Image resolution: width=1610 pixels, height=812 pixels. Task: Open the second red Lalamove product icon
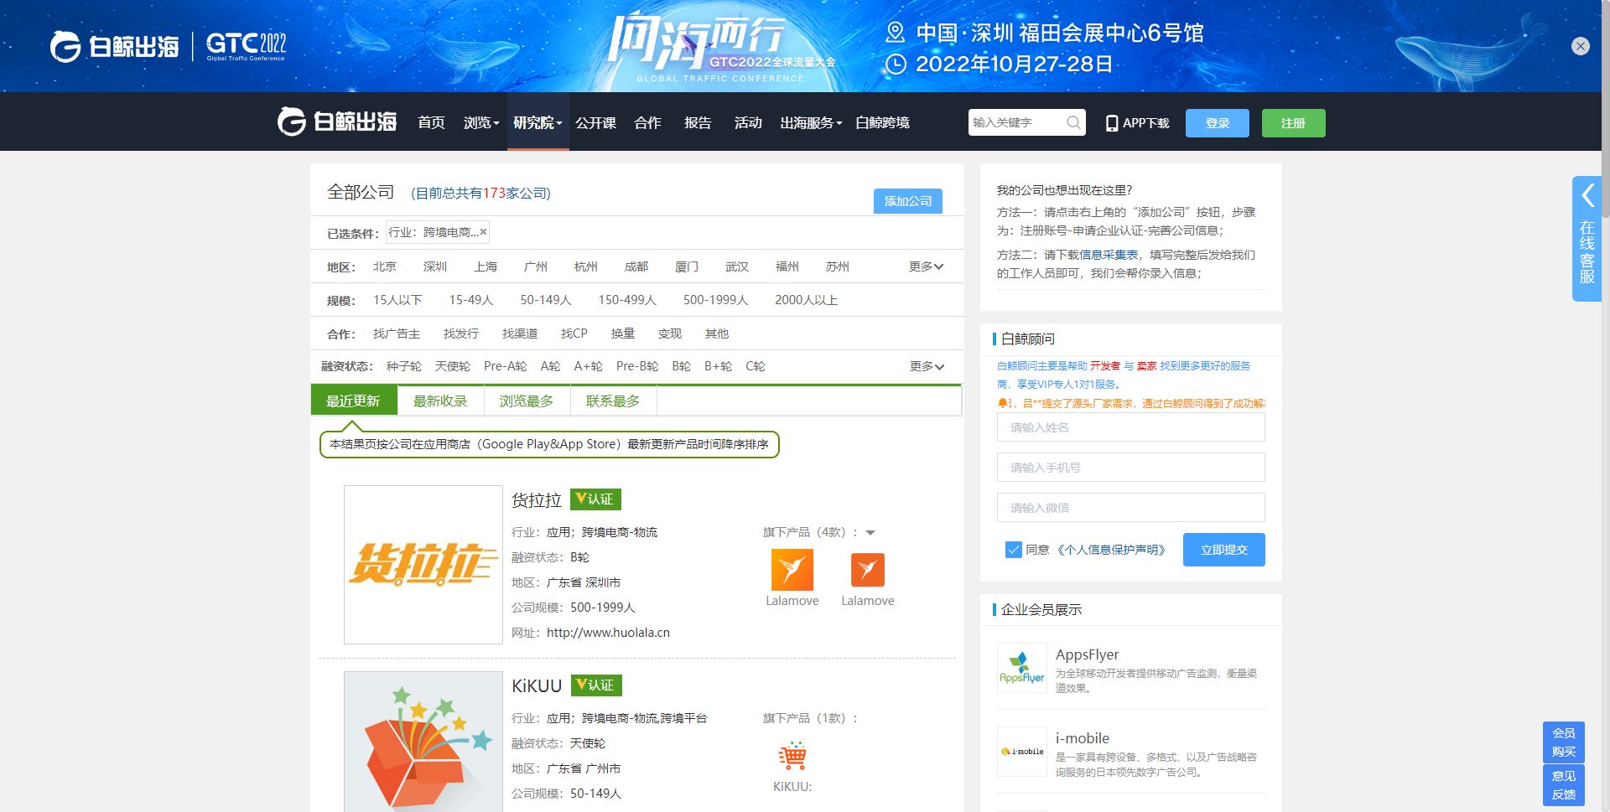(868, 570)
